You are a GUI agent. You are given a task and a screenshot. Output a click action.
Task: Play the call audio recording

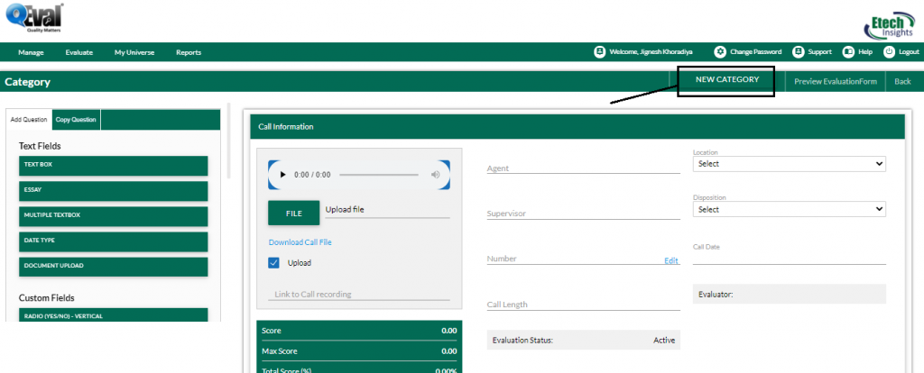tap(282, 175)
